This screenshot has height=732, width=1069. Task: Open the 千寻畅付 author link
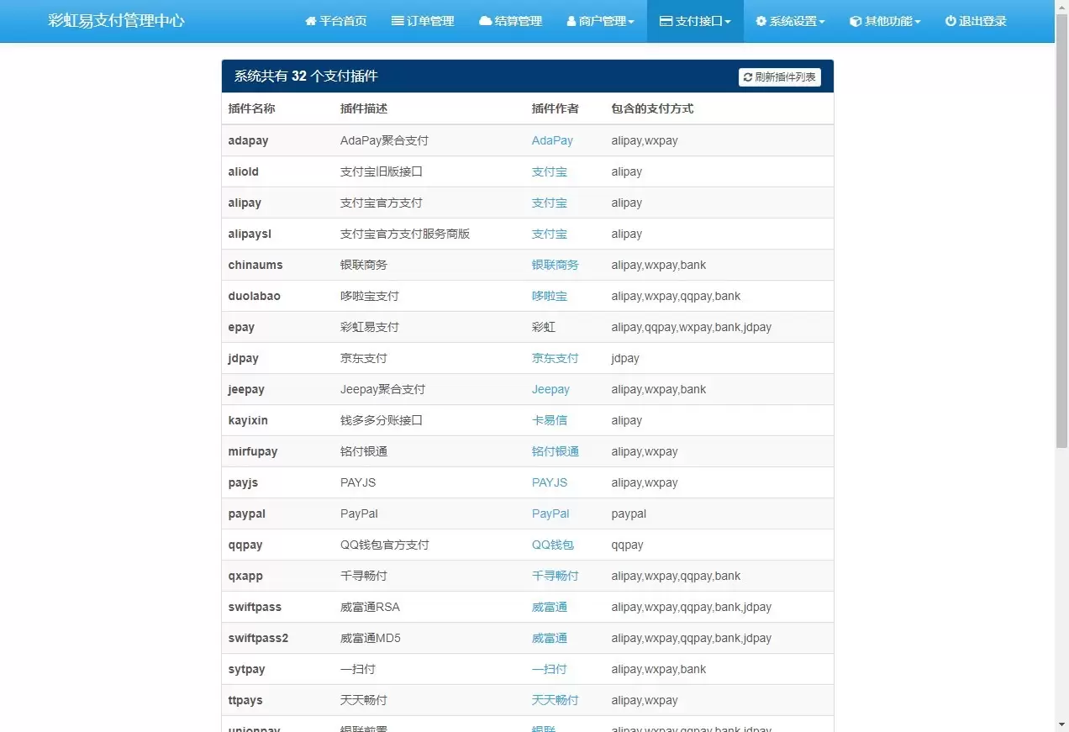pos(556,576)
